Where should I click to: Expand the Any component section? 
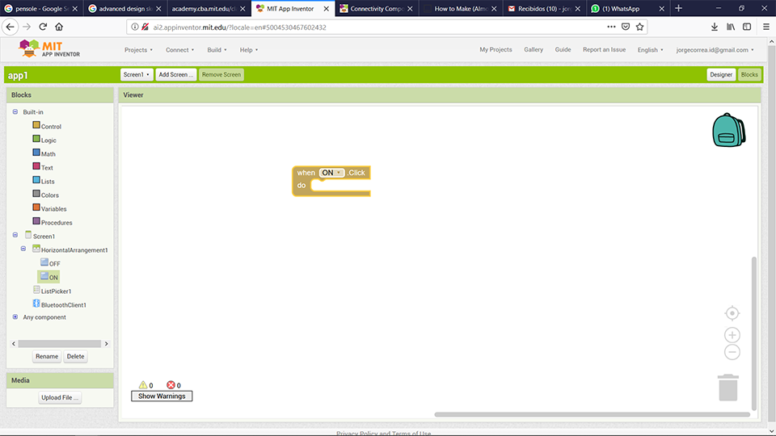pos(15,317)
